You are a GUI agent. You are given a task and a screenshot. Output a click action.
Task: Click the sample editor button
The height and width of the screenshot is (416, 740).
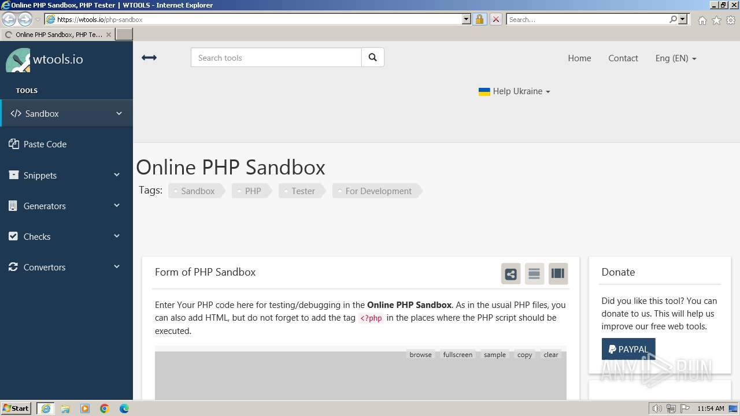(x=494, y=355)
